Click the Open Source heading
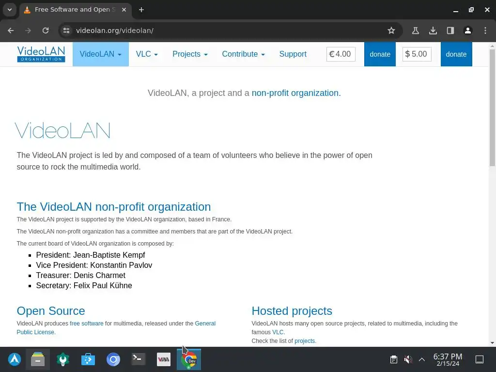This screenshot has height=372, width=496. [x=51, y=311]
